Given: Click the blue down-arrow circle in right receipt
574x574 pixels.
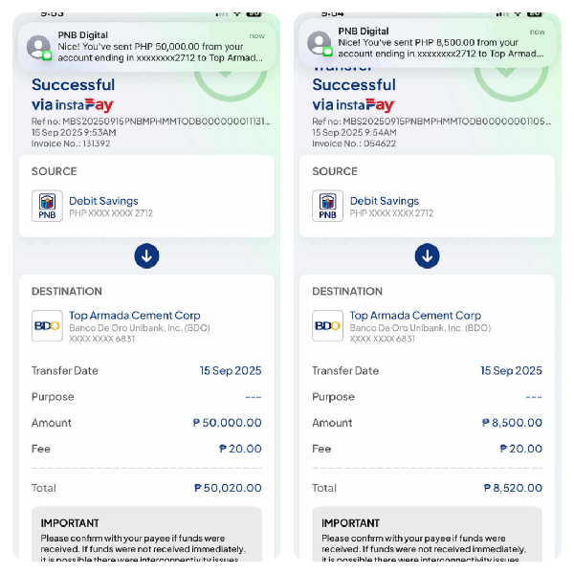Looking at the screenshot, I should pos(428,255).
